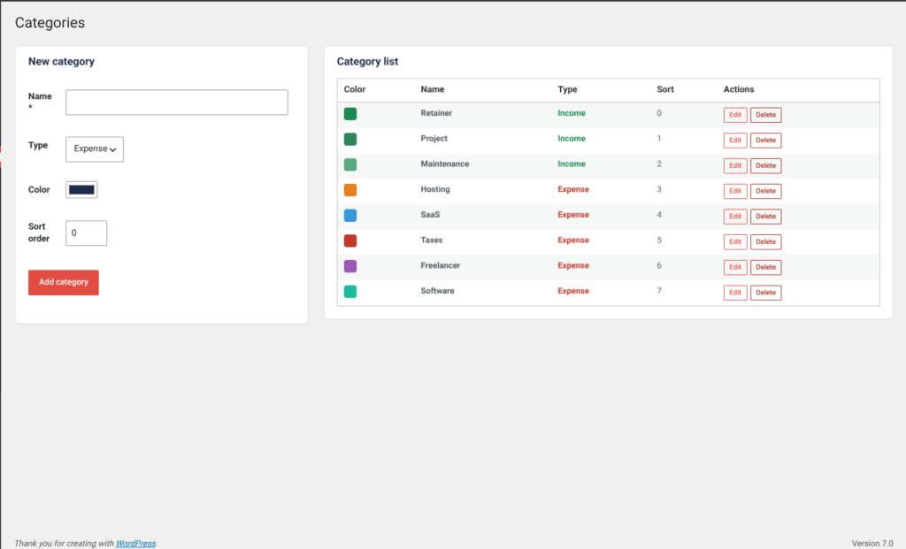
Task: Focus the Sort order number field
Action: tap(86, 233)
